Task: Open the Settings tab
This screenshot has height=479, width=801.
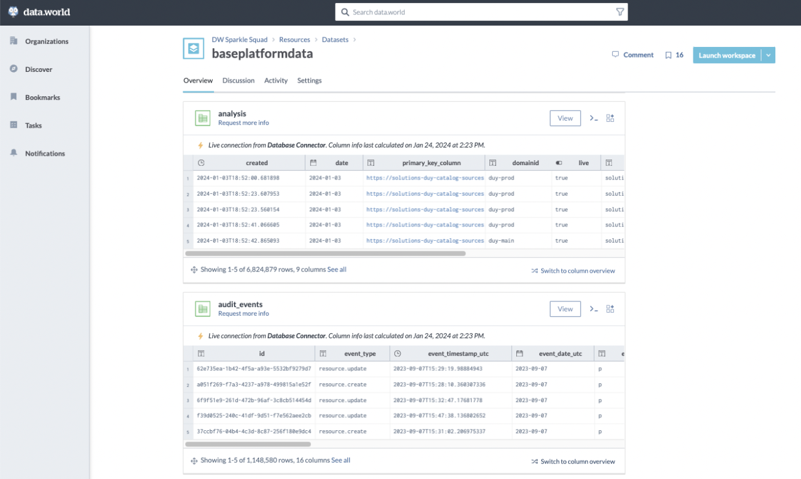Action: pos(309,81)
